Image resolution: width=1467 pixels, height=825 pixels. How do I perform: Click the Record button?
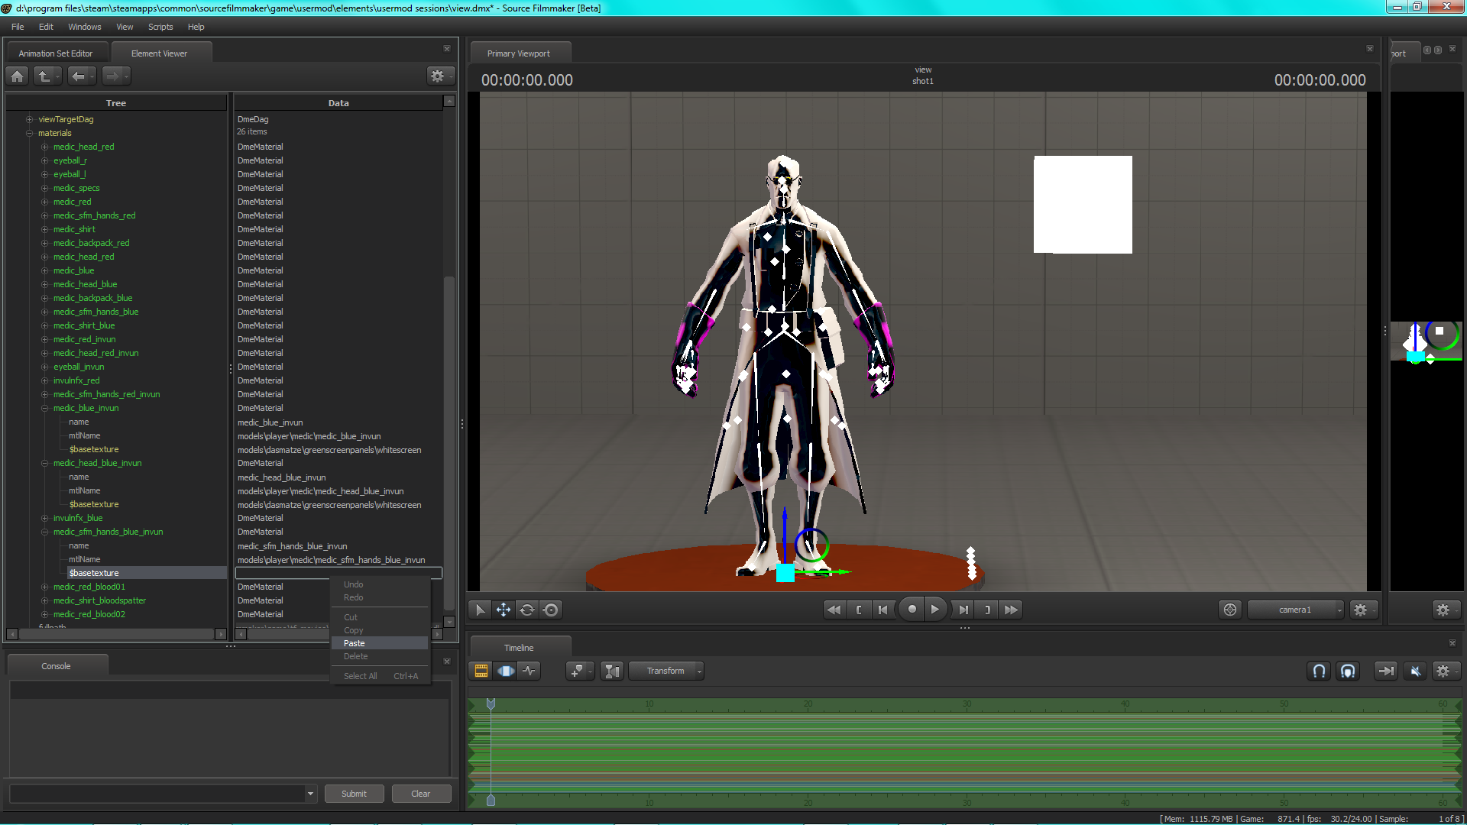click(912, 610)
